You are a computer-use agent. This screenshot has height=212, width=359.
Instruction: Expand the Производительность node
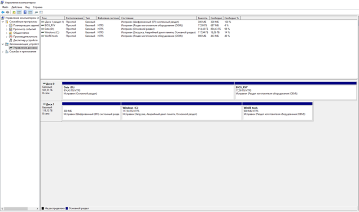(7, 37)
